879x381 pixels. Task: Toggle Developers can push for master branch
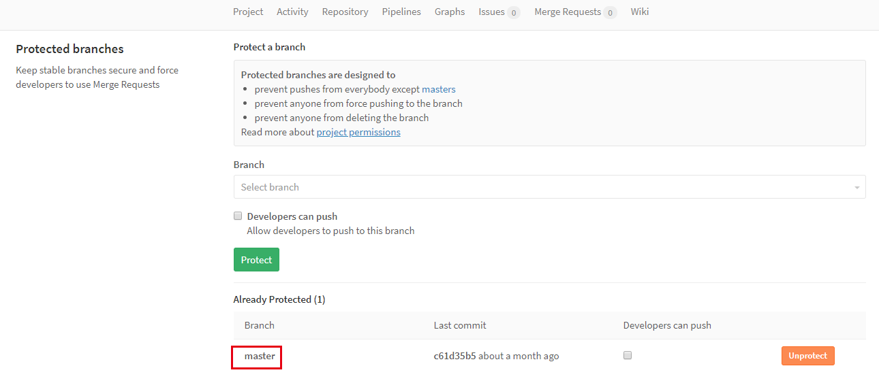coord(628,355)
